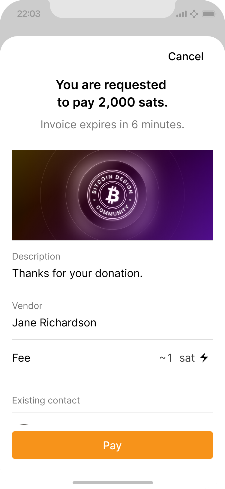Select vendor name Jane Richardson
The width and height of the screenshot is (225, 489).
tap(54, 323)
